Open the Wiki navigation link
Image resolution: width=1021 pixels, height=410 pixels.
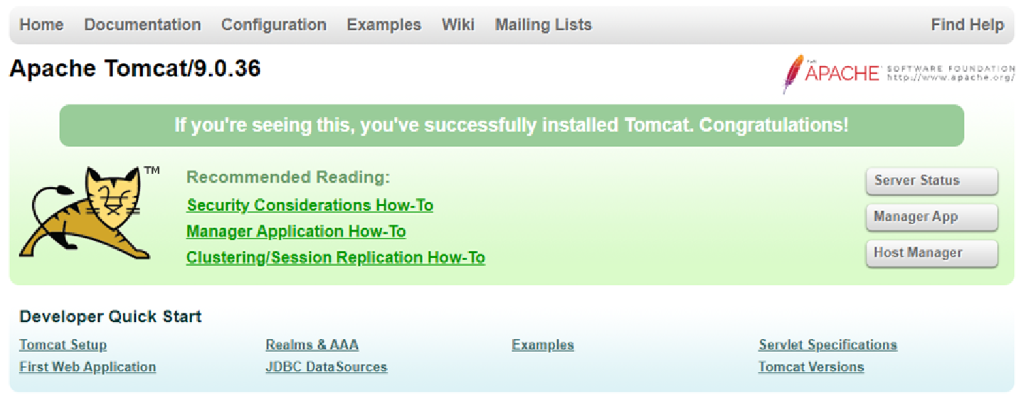tap(458, 25)
